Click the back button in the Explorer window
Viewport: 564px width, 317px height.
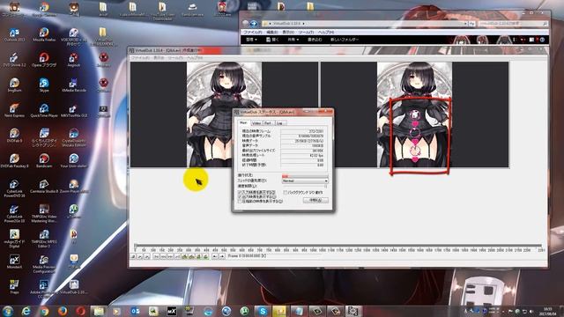246,24
